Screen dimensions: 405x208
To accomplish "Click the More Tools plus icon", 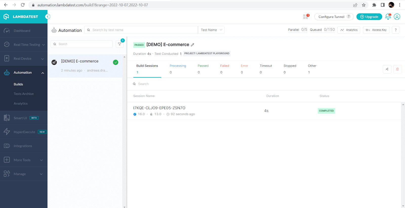I will pyautogui.click(x=7, y=160).
